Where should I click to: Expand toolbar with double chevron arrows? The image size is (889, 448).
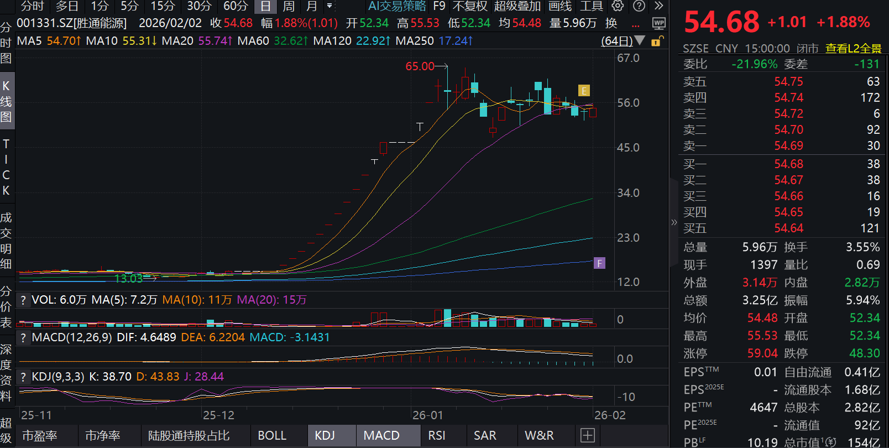(x=658, y=6)
